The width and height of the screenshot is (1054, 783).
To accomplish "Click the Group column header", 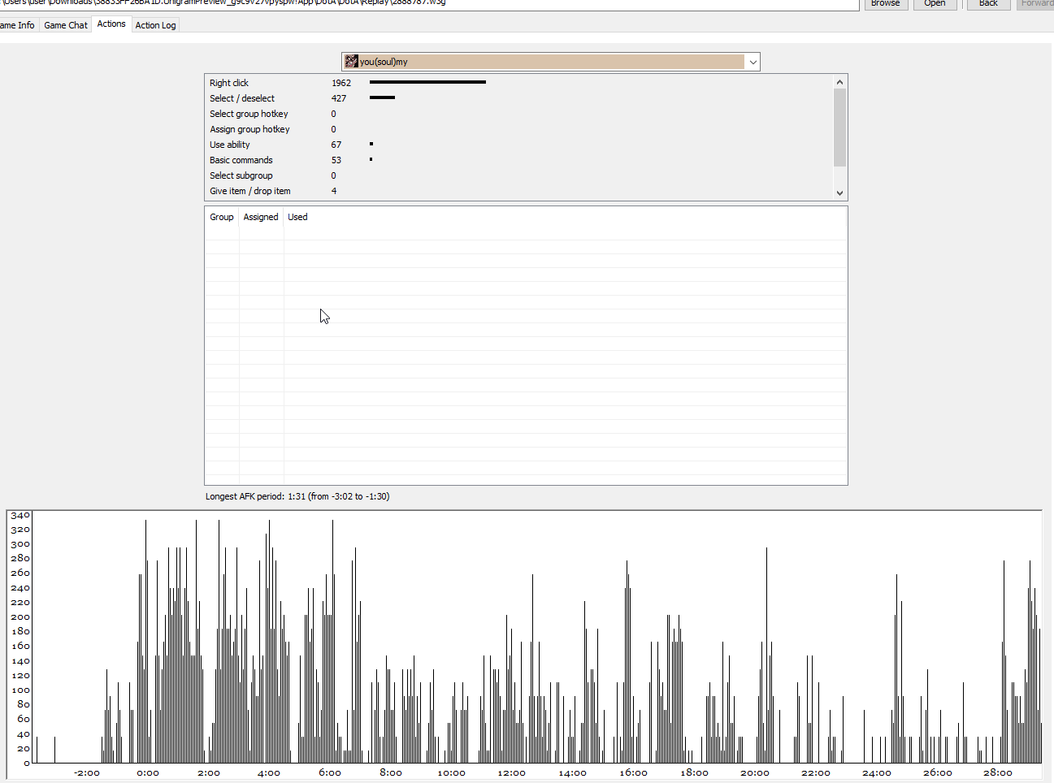I will [x=222, y=217].
